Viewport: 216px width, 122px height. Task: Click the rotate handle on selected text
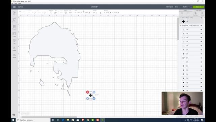click(94, 92)
